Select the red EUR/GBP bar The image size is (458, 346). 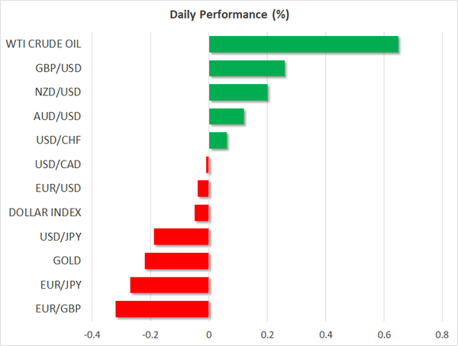pyautogui.click(x=162, y=309)
